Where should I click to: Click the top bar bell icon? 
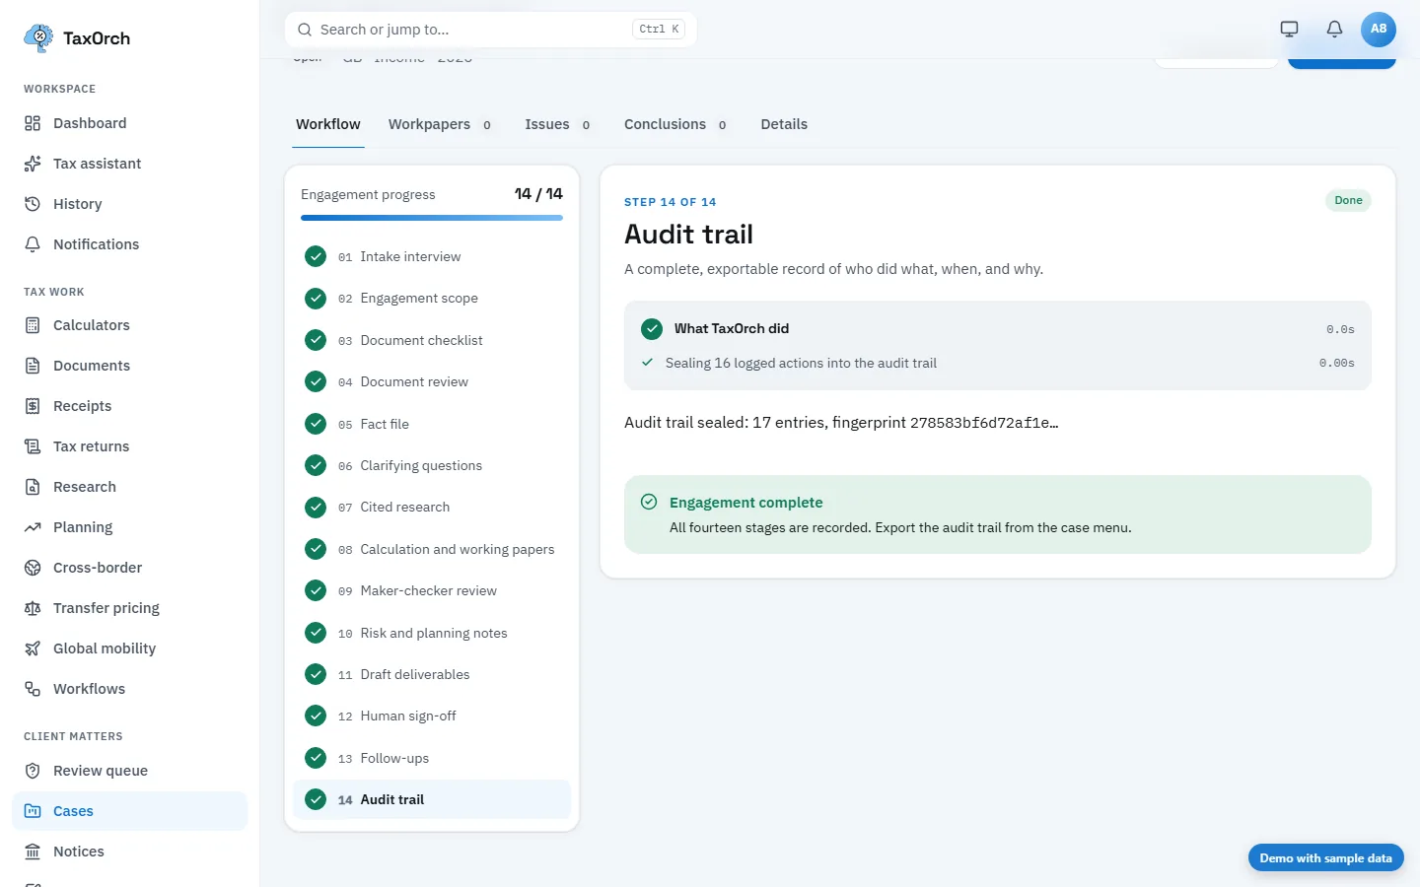coord(1334,29)
